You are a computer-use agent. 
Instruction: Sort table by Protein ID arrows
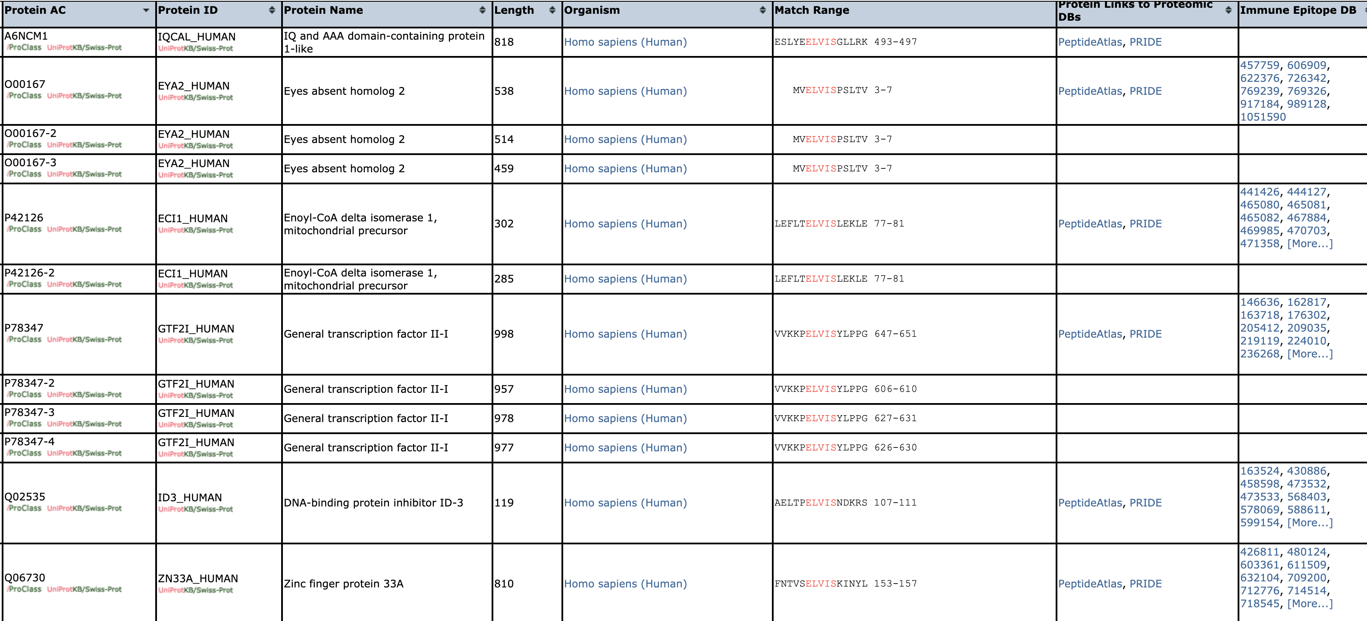coord(272,10)
